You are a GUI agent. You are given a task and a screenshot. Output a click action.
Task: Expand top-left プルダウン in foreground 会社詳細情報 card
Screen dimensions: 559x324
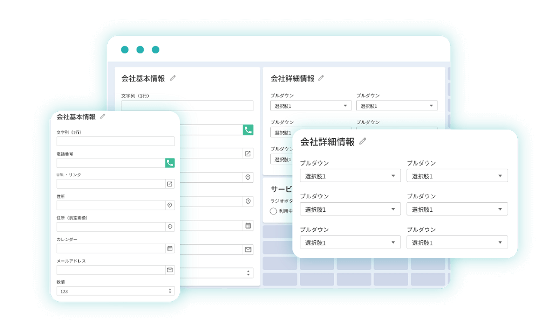point(350,176)
